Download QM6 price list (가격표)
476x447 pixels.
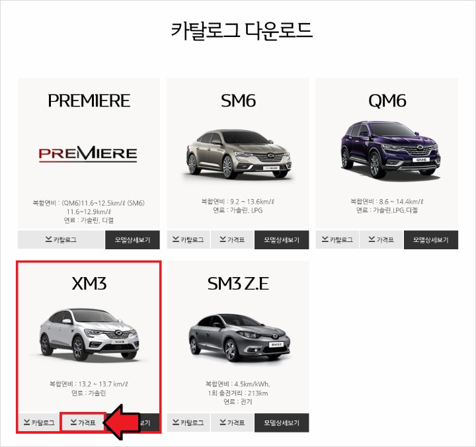click(x=381, y=240)
